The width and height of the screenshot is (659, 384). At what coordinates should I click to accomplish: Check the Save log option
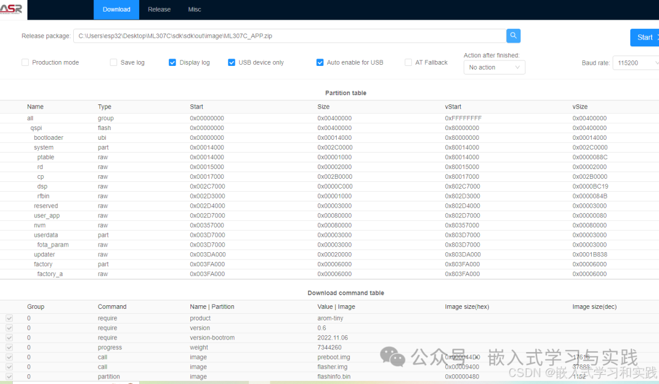coord(113,62)
